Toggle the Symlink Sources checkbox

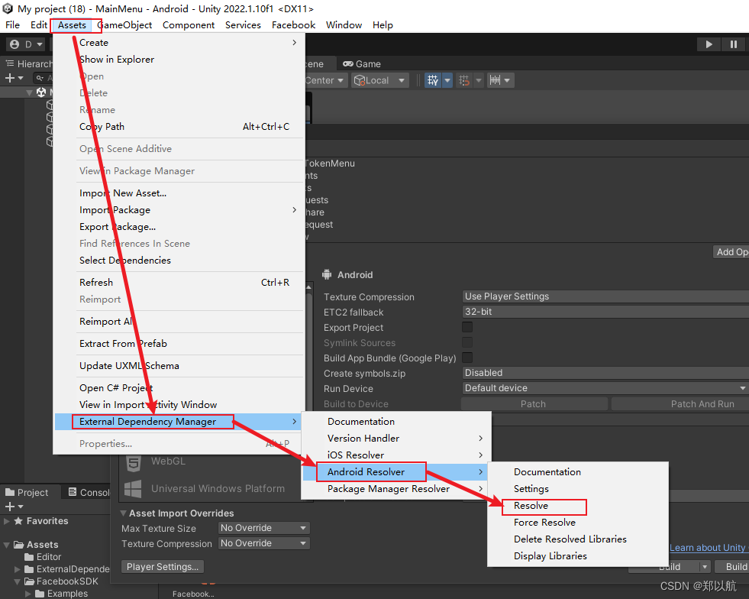click(467, 342)
